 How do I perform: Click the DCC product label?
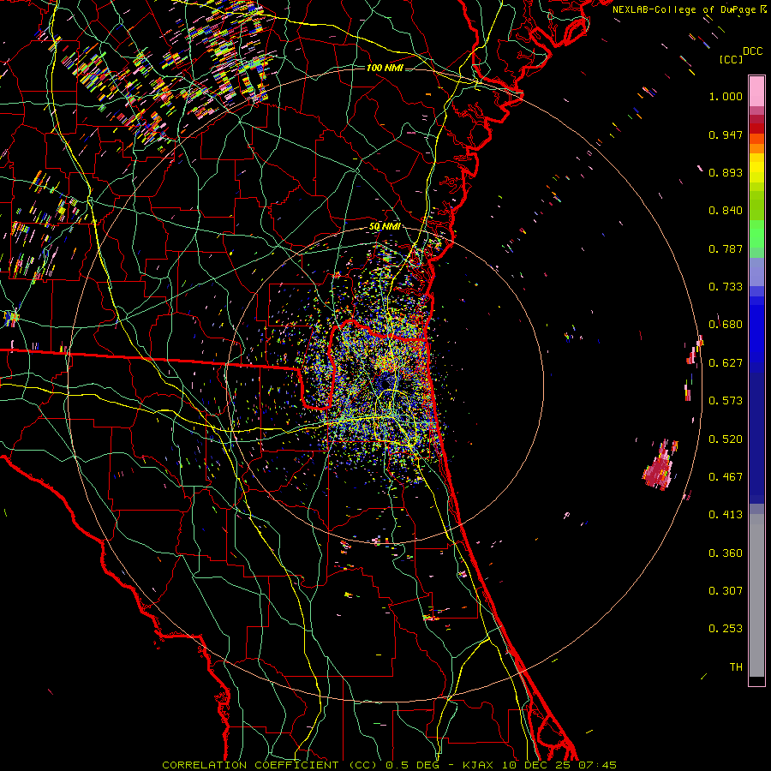pos(752,51)
